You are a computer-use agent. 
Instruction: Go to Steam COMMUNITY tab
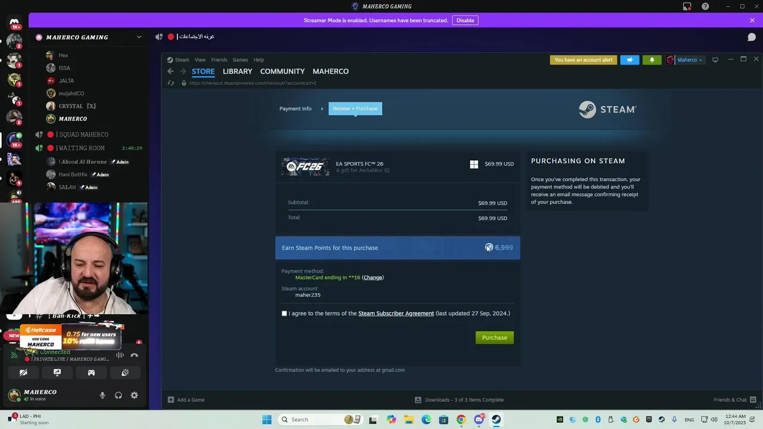pos(283,71)
